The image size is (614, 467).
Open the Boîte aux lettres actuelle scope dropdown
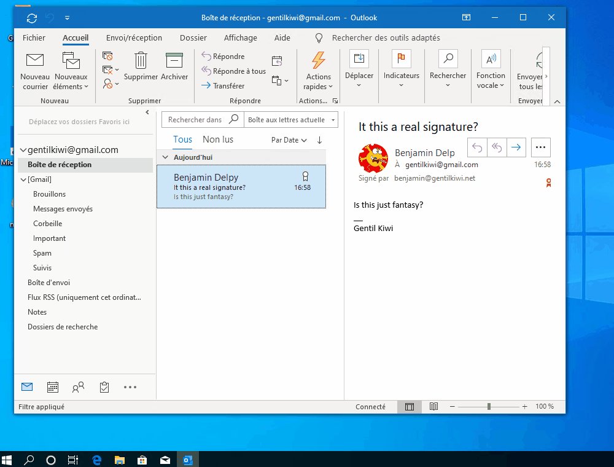pos(290,120)
